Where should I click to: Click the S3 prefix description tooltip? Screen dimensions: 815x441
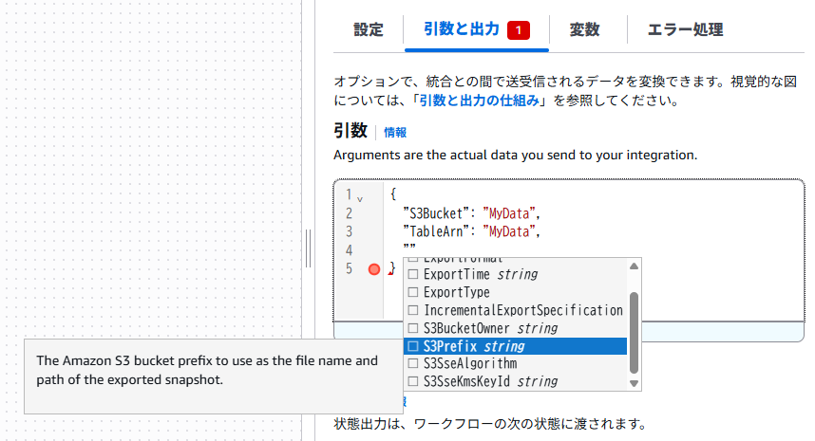[x=214, y=377]
